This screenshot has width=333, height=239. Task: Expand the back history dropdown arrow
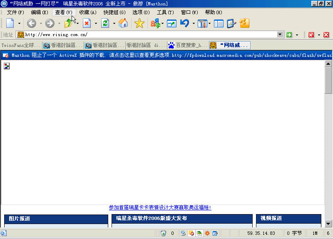41,23
